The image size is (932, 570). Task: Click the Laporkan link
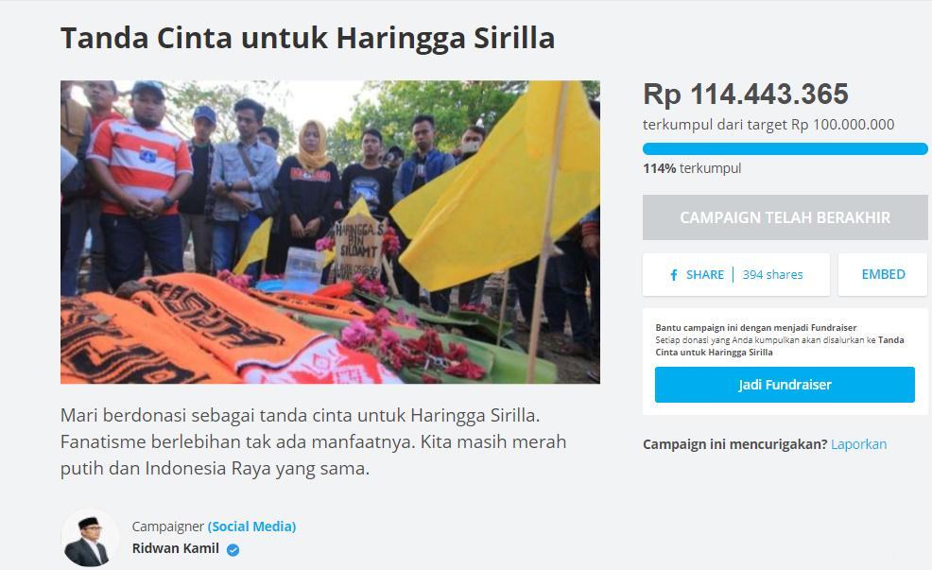pos(858,444)
